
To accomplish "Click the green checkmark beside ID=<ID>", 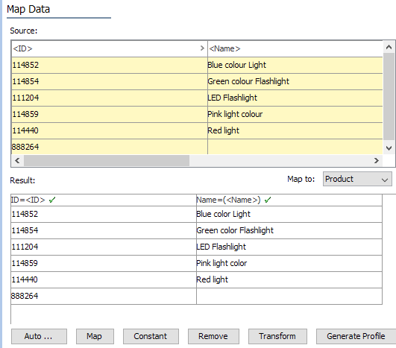I will pos(52,200).
